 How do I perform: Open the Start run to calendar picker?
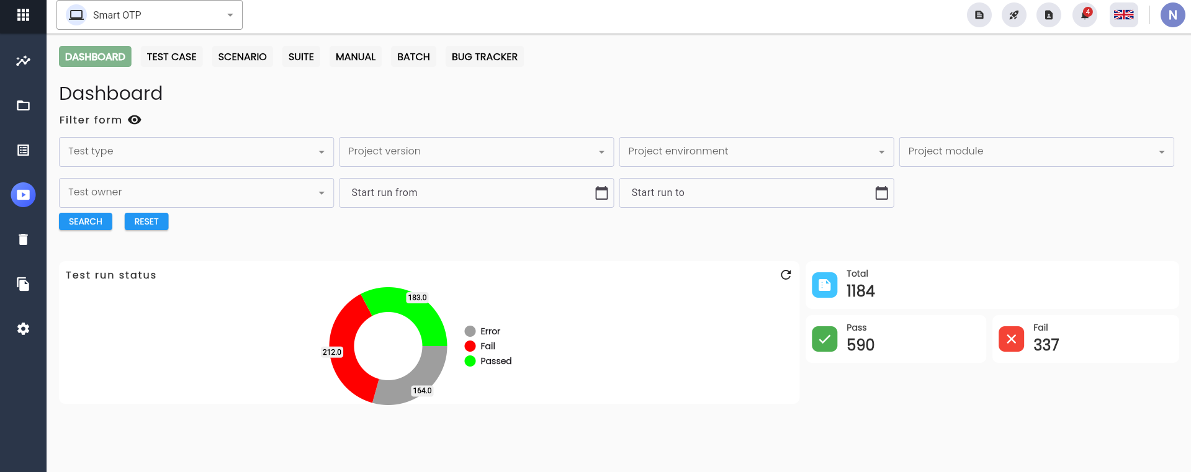(x=881, y=193)
